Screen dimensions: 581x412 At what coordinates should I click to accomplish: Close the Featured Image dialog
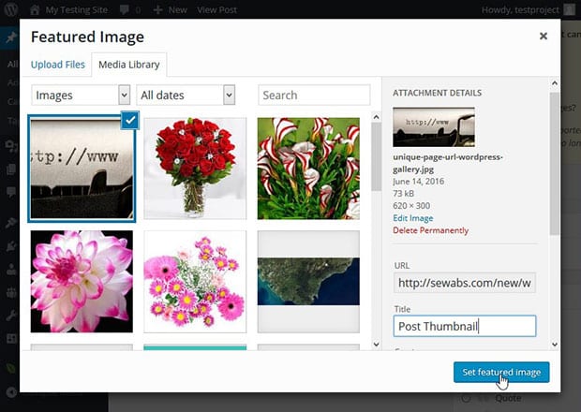[x=544, y=36]
